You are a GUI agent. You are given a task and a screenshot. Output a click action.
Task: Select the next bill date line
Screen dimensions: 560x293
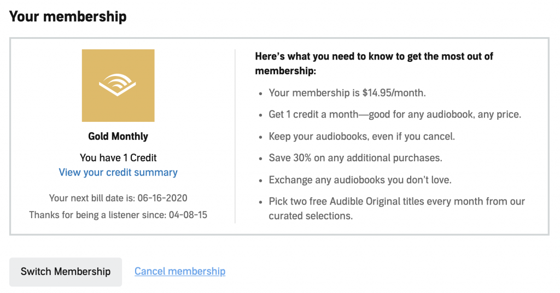[118, 198]
